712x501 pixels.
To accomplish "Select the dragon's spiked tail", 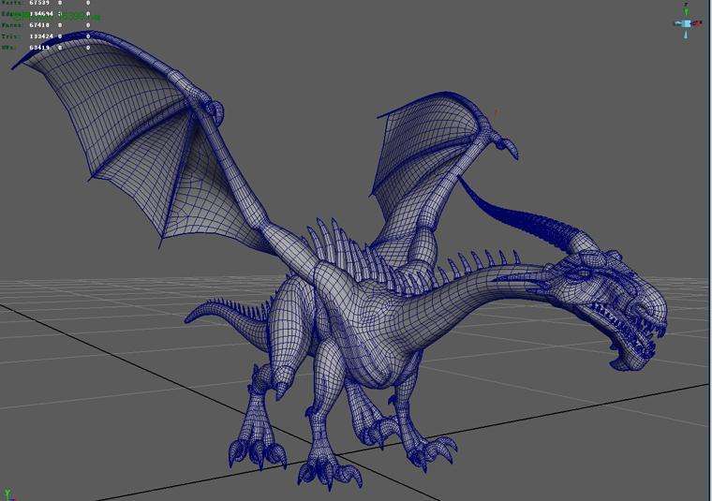I will (x=225, y=314).
